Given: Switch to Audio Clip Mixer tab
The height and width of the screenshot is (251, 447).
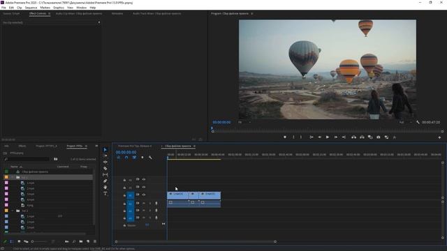Looking at the screenshot, I should (x=79, y=13).
